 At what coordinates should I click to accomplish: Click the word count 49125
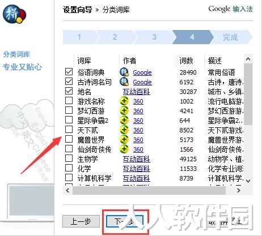(x=188, y=159)
